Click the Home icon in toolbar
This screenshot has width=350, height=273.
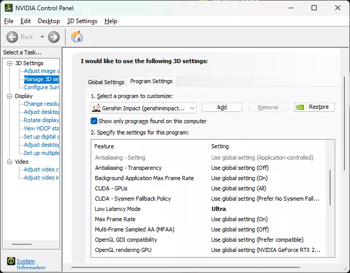coord(77,37)
